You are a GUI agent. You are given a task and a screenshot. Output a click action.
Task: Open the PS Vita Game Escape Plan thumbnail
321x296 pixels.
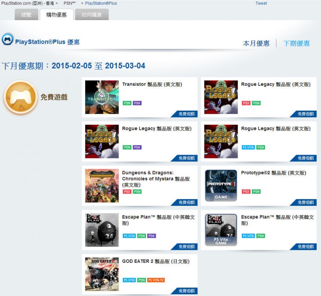(221, 230)
